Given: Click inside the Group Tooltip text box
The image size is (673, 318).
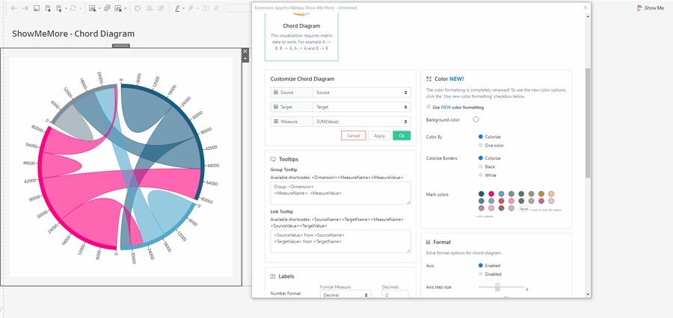Looking at the screenshot, I should point(340,192).
